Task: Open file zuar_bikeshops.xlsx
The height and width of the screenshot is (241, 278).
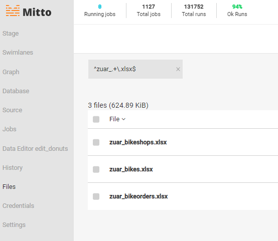Action: pyautogui.click(x=138, y=142)
